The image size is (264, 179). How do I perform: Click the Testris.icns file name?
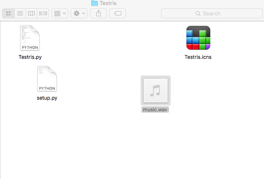click(x=198, y=57)
